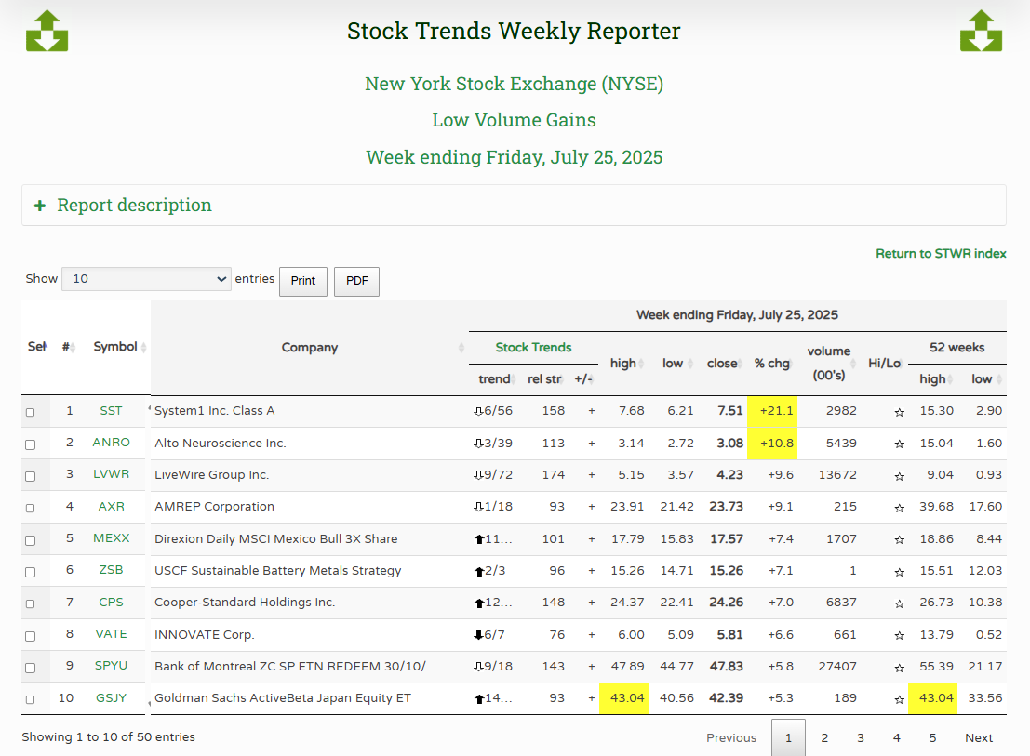1030x756 pixels.
Task: Click the star icon in the SST row
Action: [899, 412]
